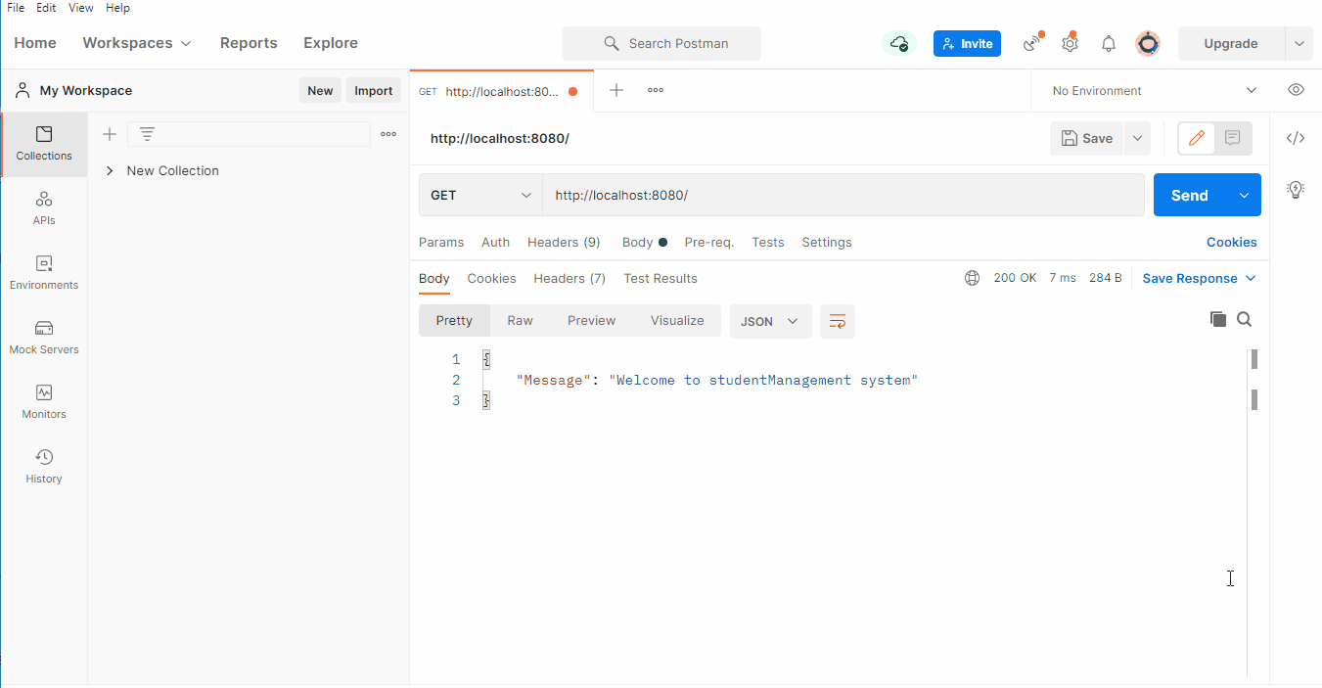The width and height of the screenshot is (1322, 688).
Task: Switch to the request Auth tab
Action: (x=495, y=242)
